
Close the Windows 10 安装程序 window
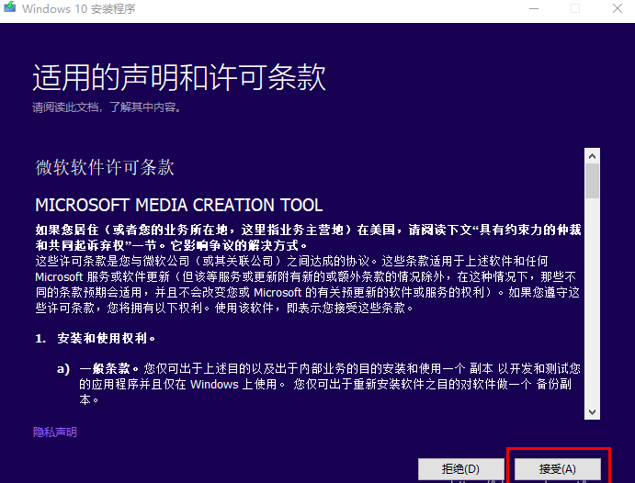pyautogui.click(x=618, y=8)
